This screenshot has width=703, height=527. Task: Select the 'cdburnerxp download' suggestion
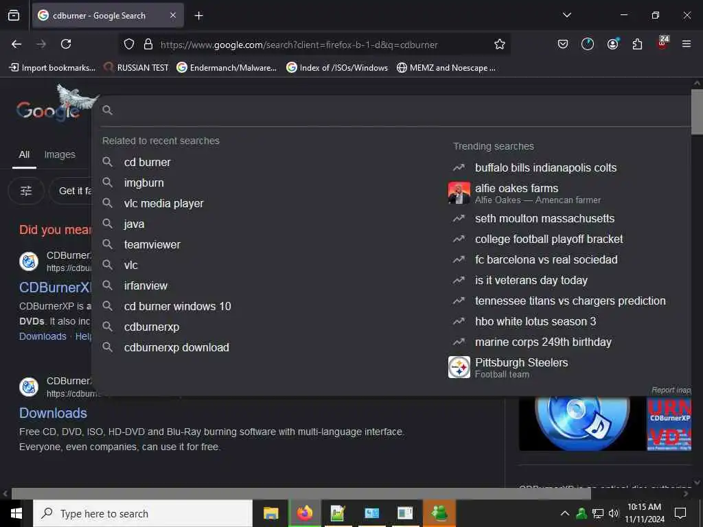click(x=176, y=348)
